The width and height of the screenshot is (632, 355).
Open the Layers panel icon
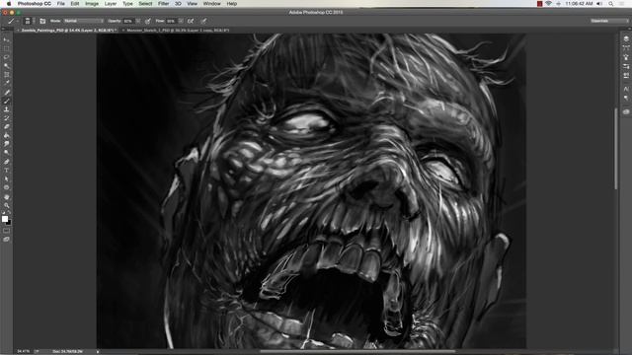pos(626,39)
